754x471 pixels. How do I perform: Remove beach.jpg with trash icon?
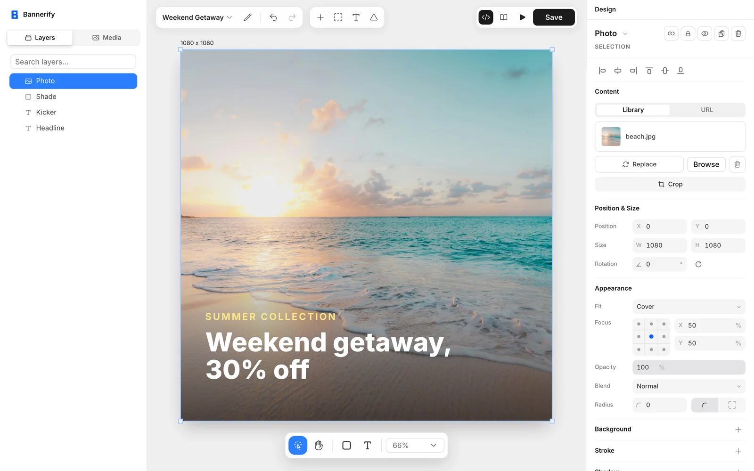click(x=737, y=164)
